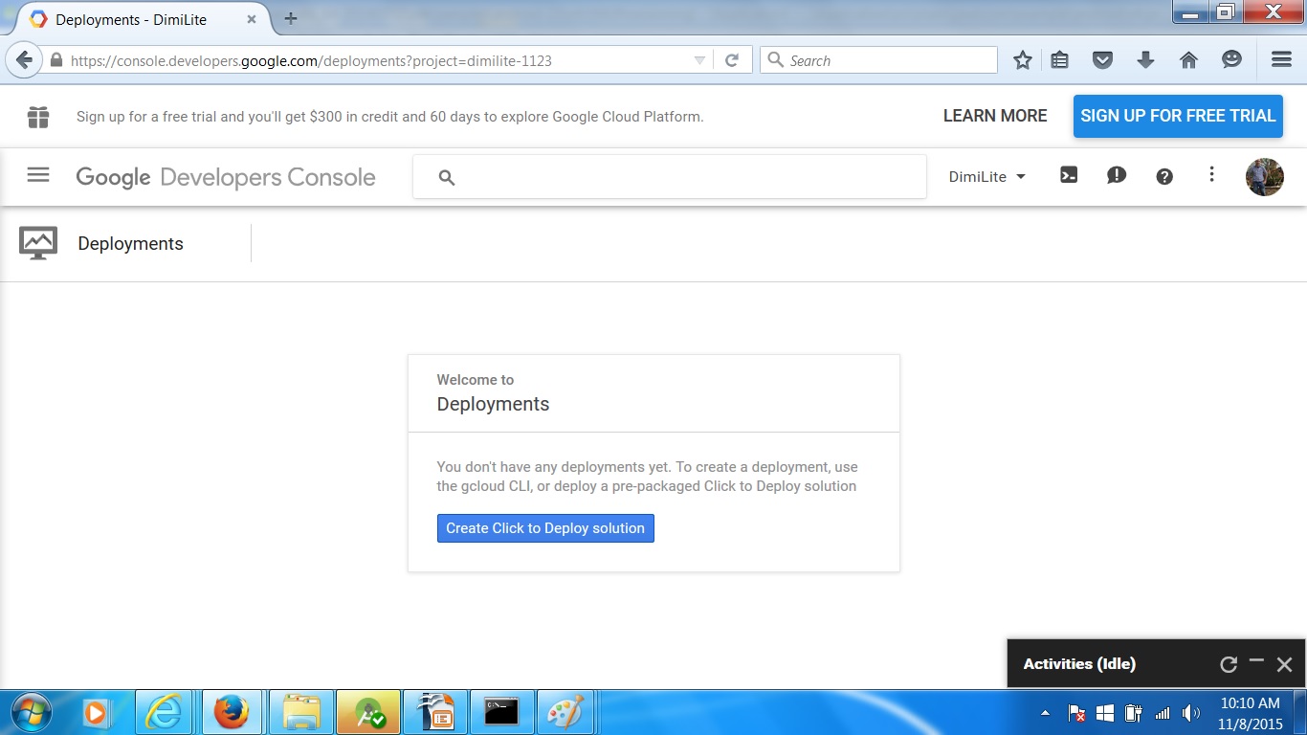Show hidden system tray icons arrow

1045,713
